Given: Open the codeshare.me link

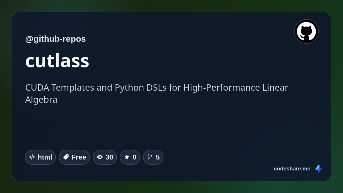Looking at the screenshot, I should click(292, 169).
